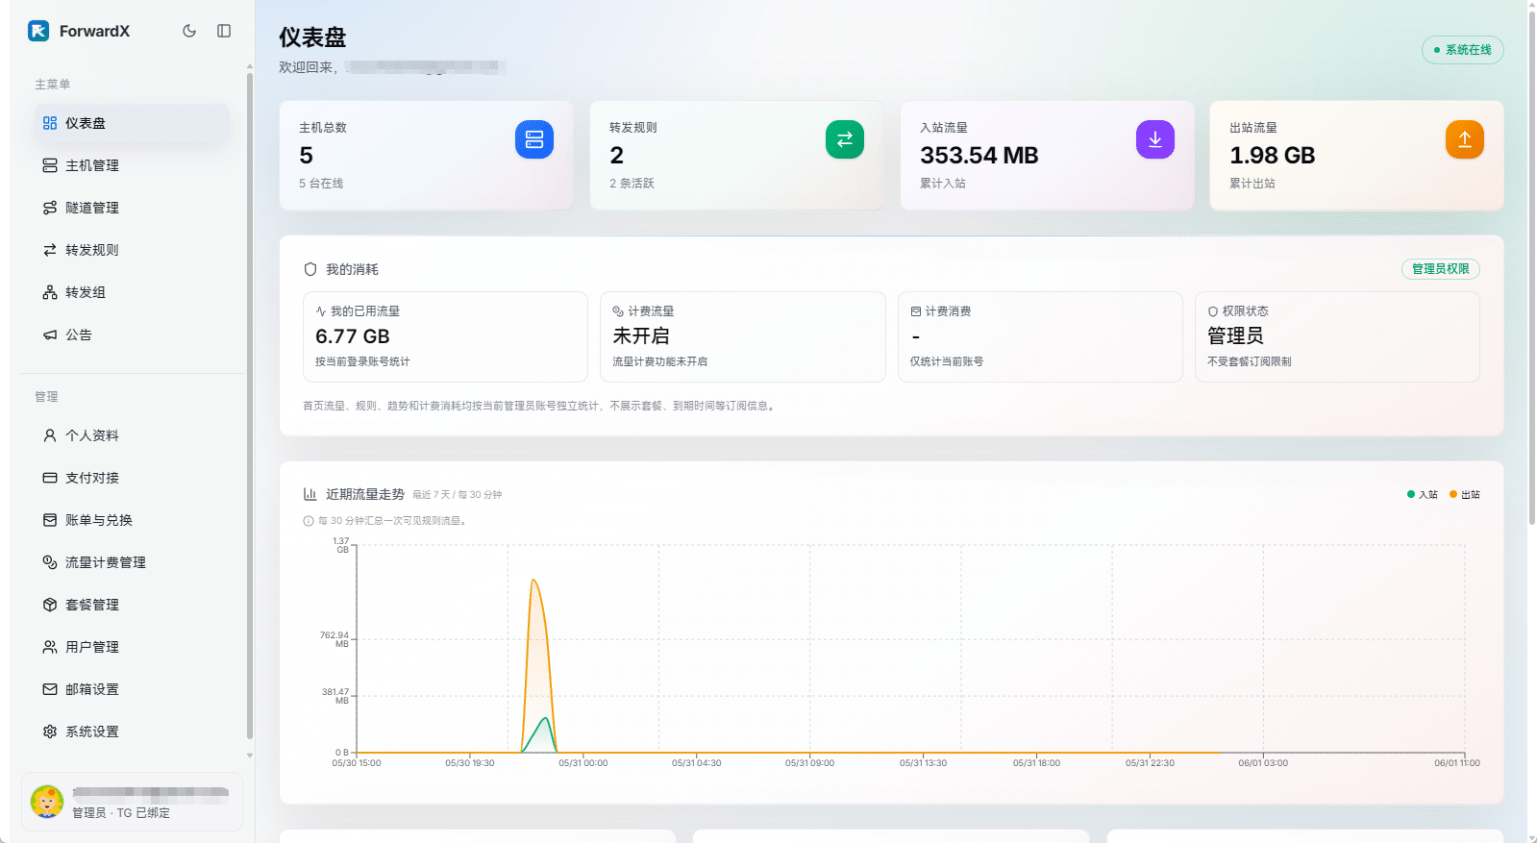Click the sidebar vertical scrollbar
This screenshot has width=1537, height=843.
250,404
